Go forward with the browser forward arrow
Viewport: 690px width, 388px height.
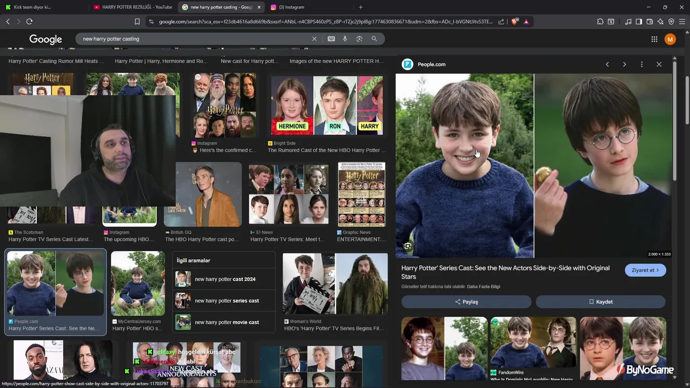click(18, 22)
